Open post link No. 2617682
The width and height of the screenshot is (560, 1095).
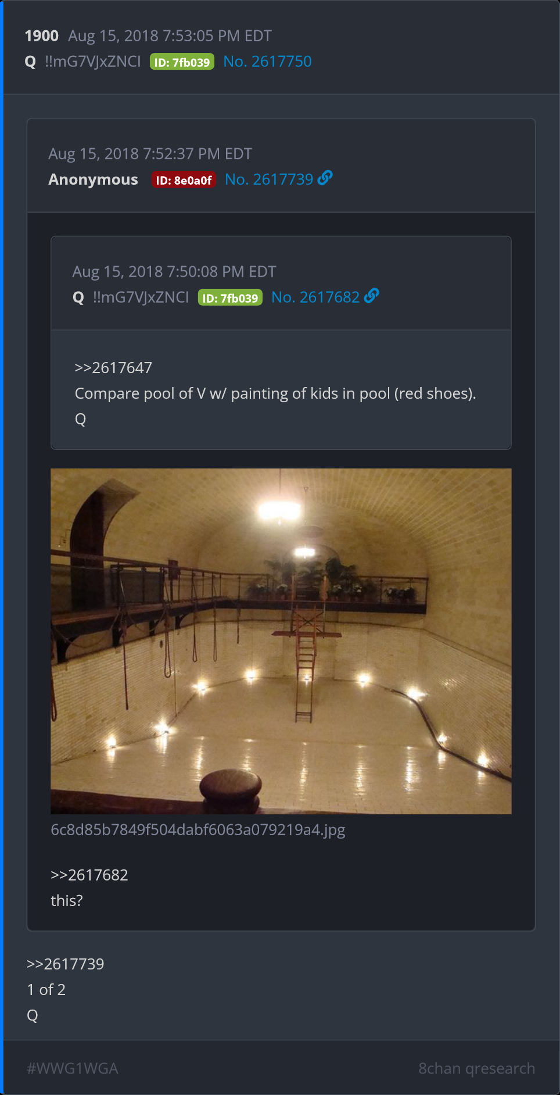[315, 297]
